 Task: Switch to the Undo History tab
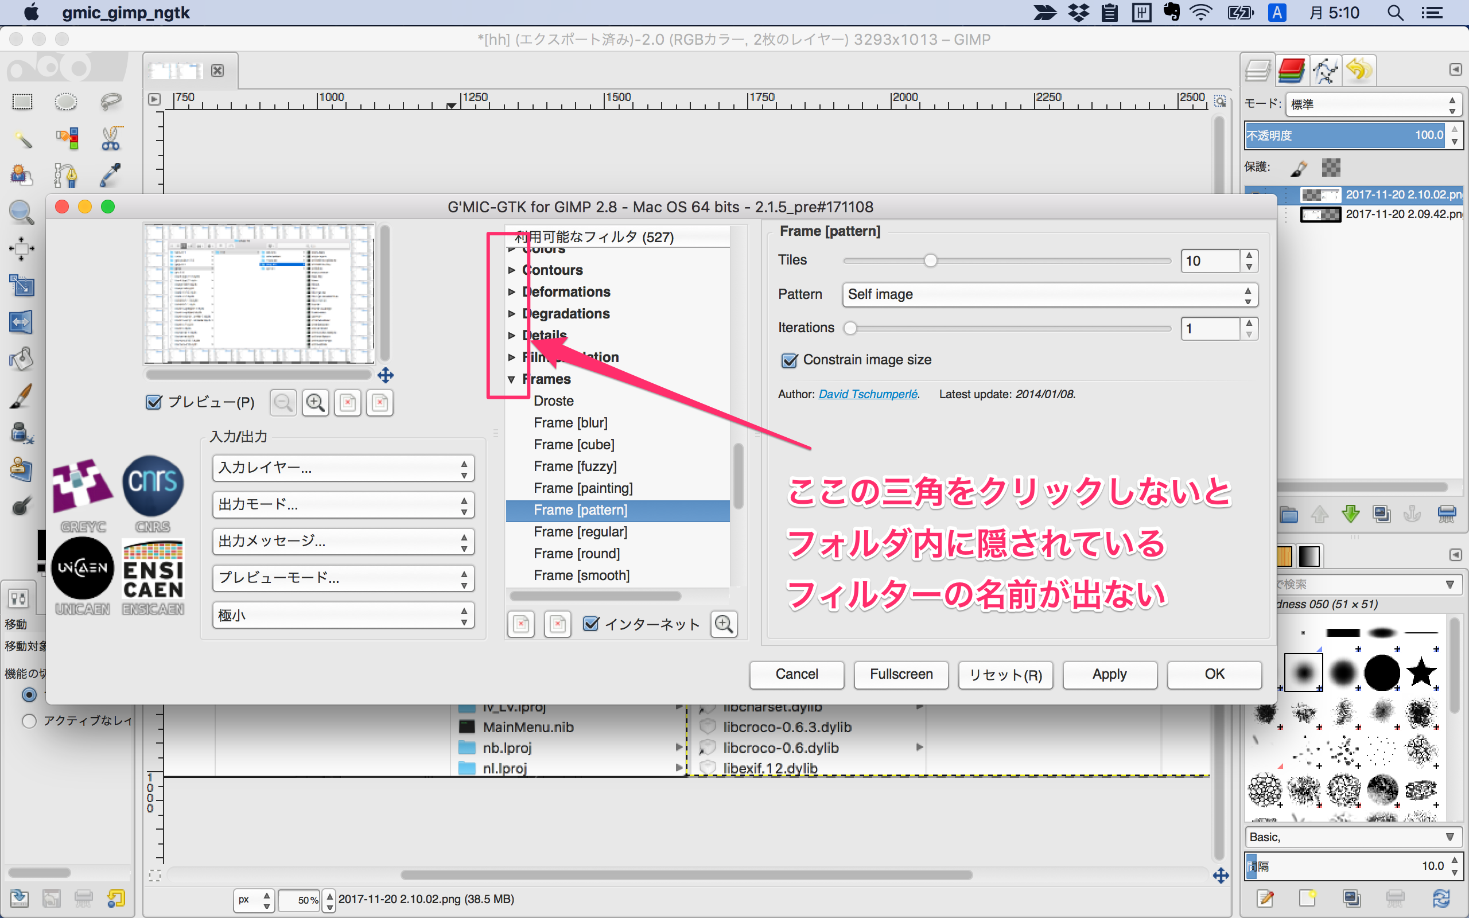(x=1358, y=72)
